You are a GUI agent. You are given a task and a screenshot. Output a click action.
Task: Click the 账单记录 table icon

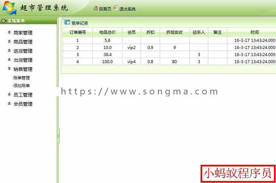point(67,22)
